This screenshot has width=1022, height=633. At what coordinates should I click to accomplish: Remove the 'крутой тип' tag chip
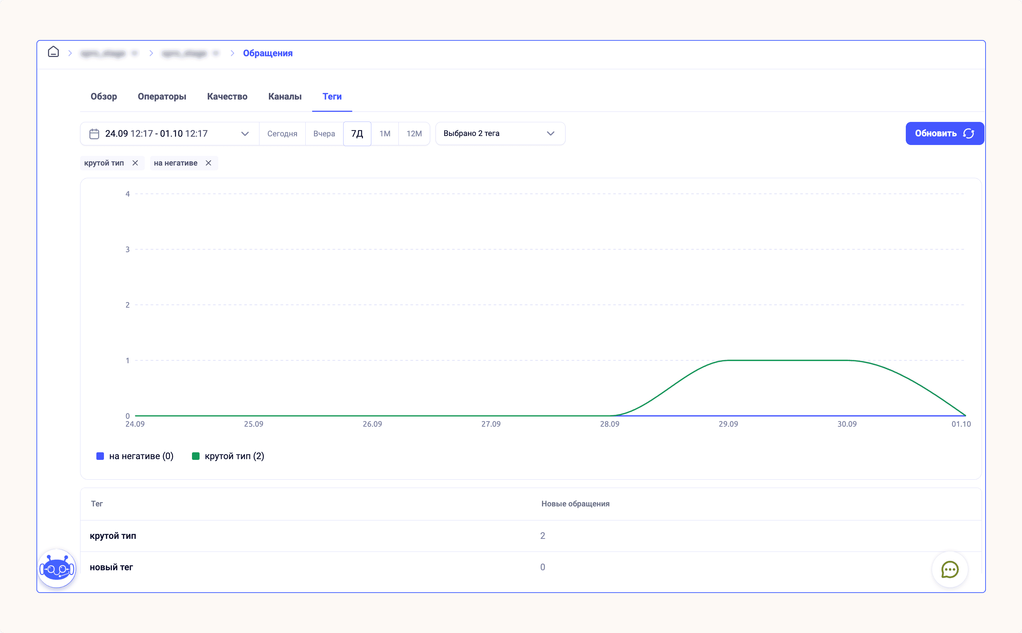pos(135,163)
